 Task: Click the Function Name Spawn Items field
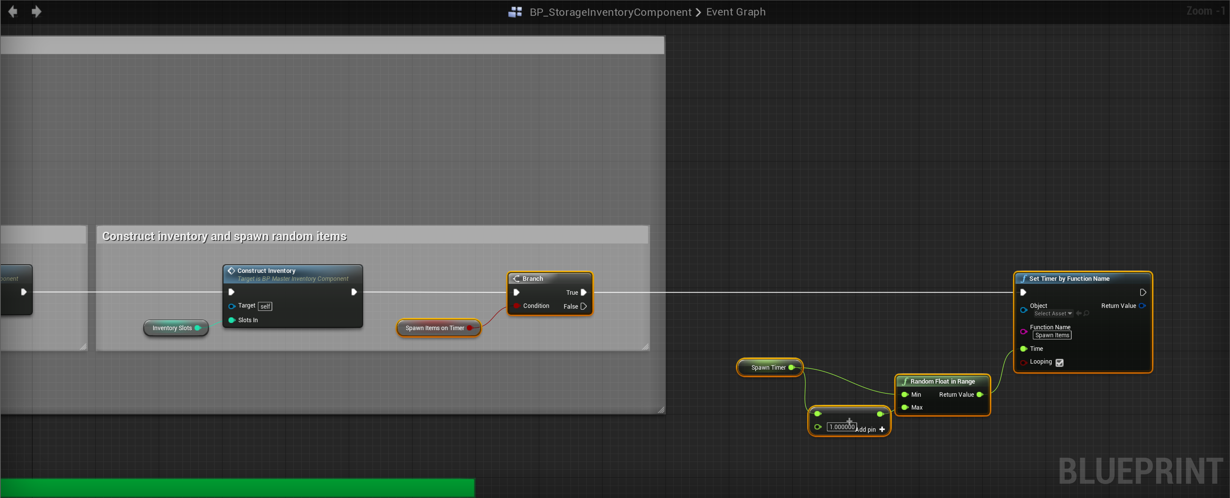pyautogui.click(x=1052, y=335)
